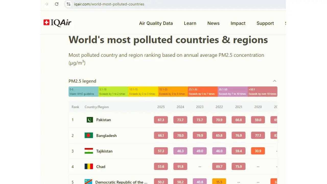The image size is (327, 184).
Task: Click the address bar URL
Action: coord(109,4)
